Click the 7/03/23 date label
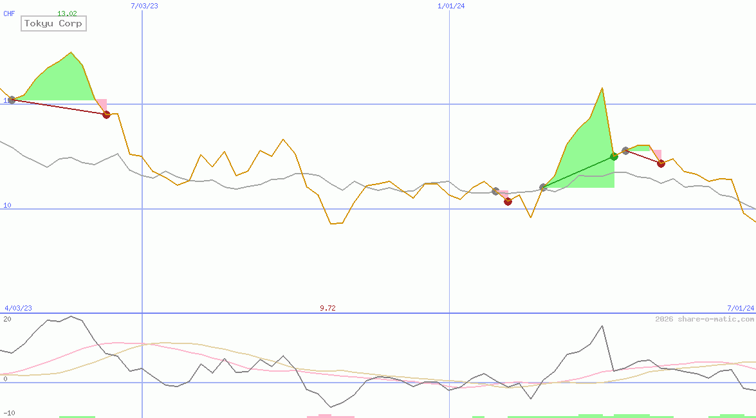The width and height of the screenshot is (756, 418). [x=143, y=6]
